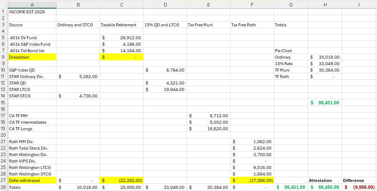377x191 pixels.
Task: Click the 'Roth MM Div.' cell
Action: 32,142
